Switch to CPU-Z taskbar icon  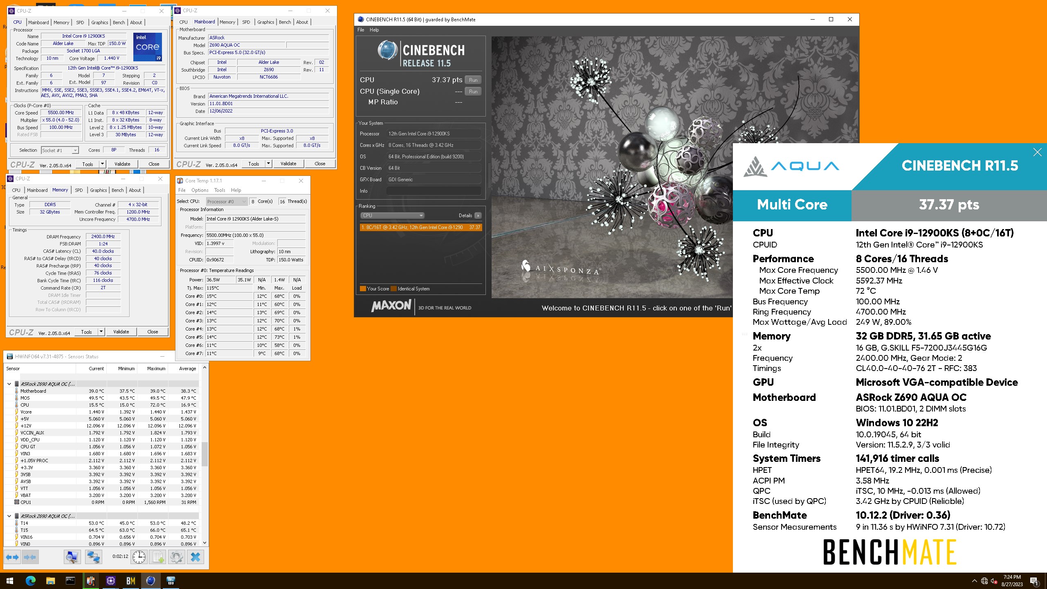[x=110, y=581]
